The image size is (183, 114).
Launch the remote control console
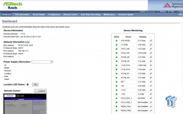coord(40,91)
